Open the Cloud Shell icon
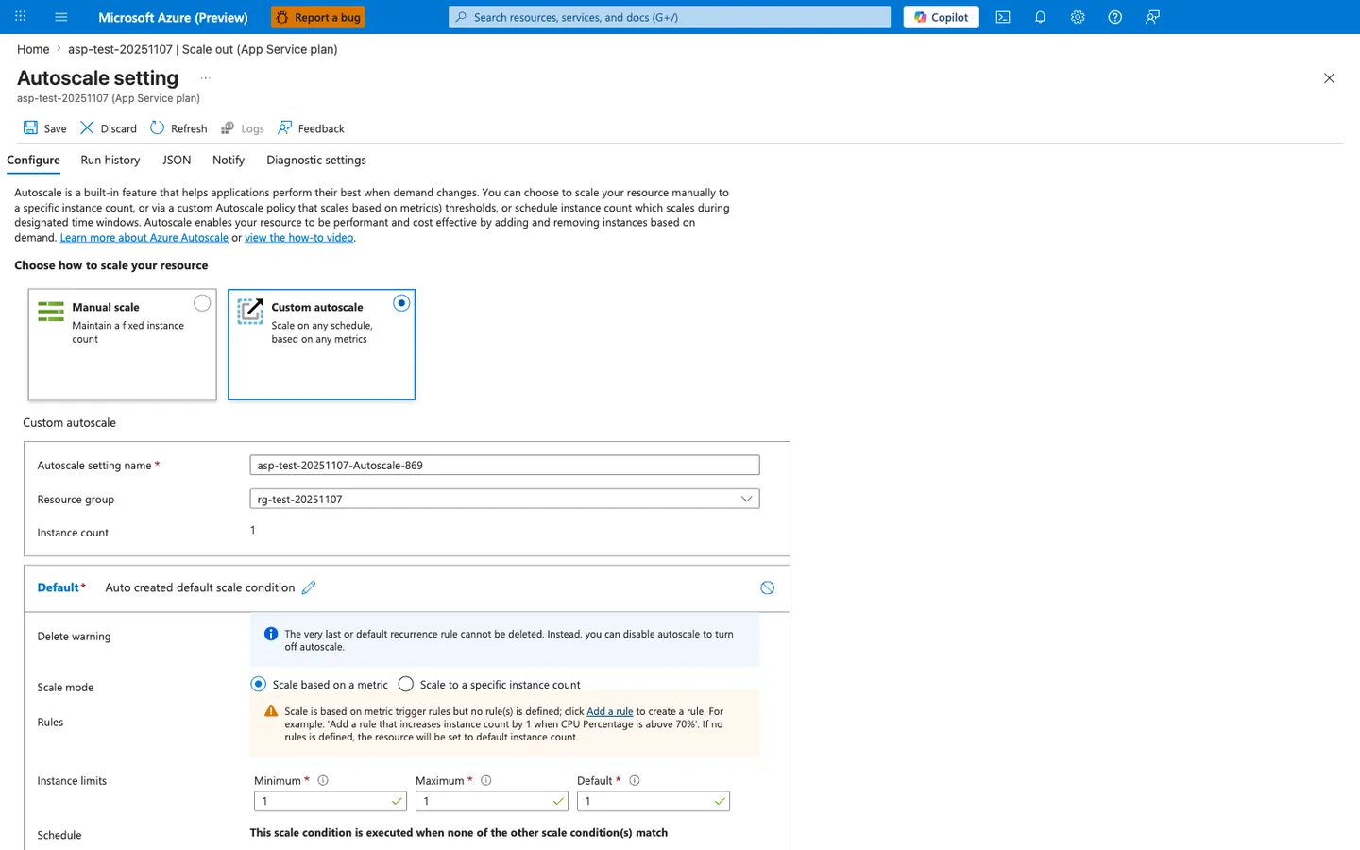Image resolution: width=1360 pixels, height=850 pixels. point(1003,17)
